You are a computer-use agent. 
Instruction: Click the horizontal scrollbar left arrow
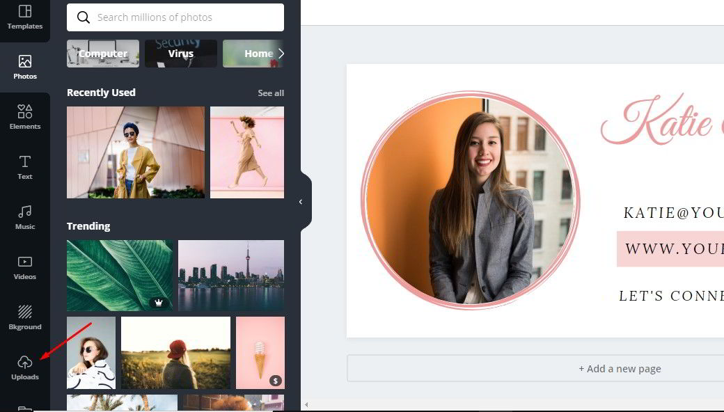pos(306,405)
